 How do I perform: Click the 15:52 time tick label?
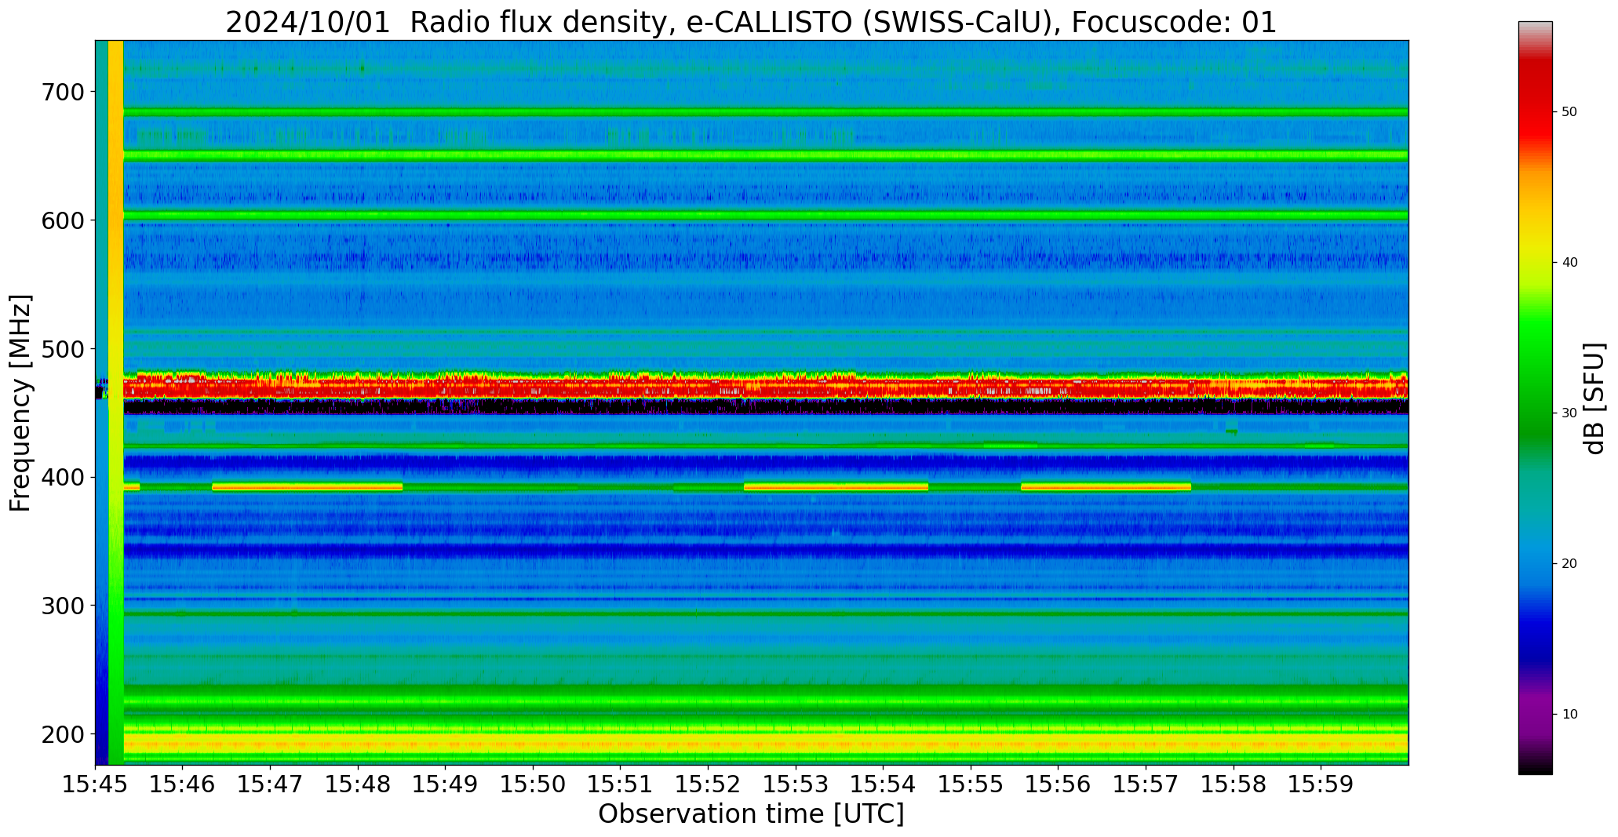709,784
